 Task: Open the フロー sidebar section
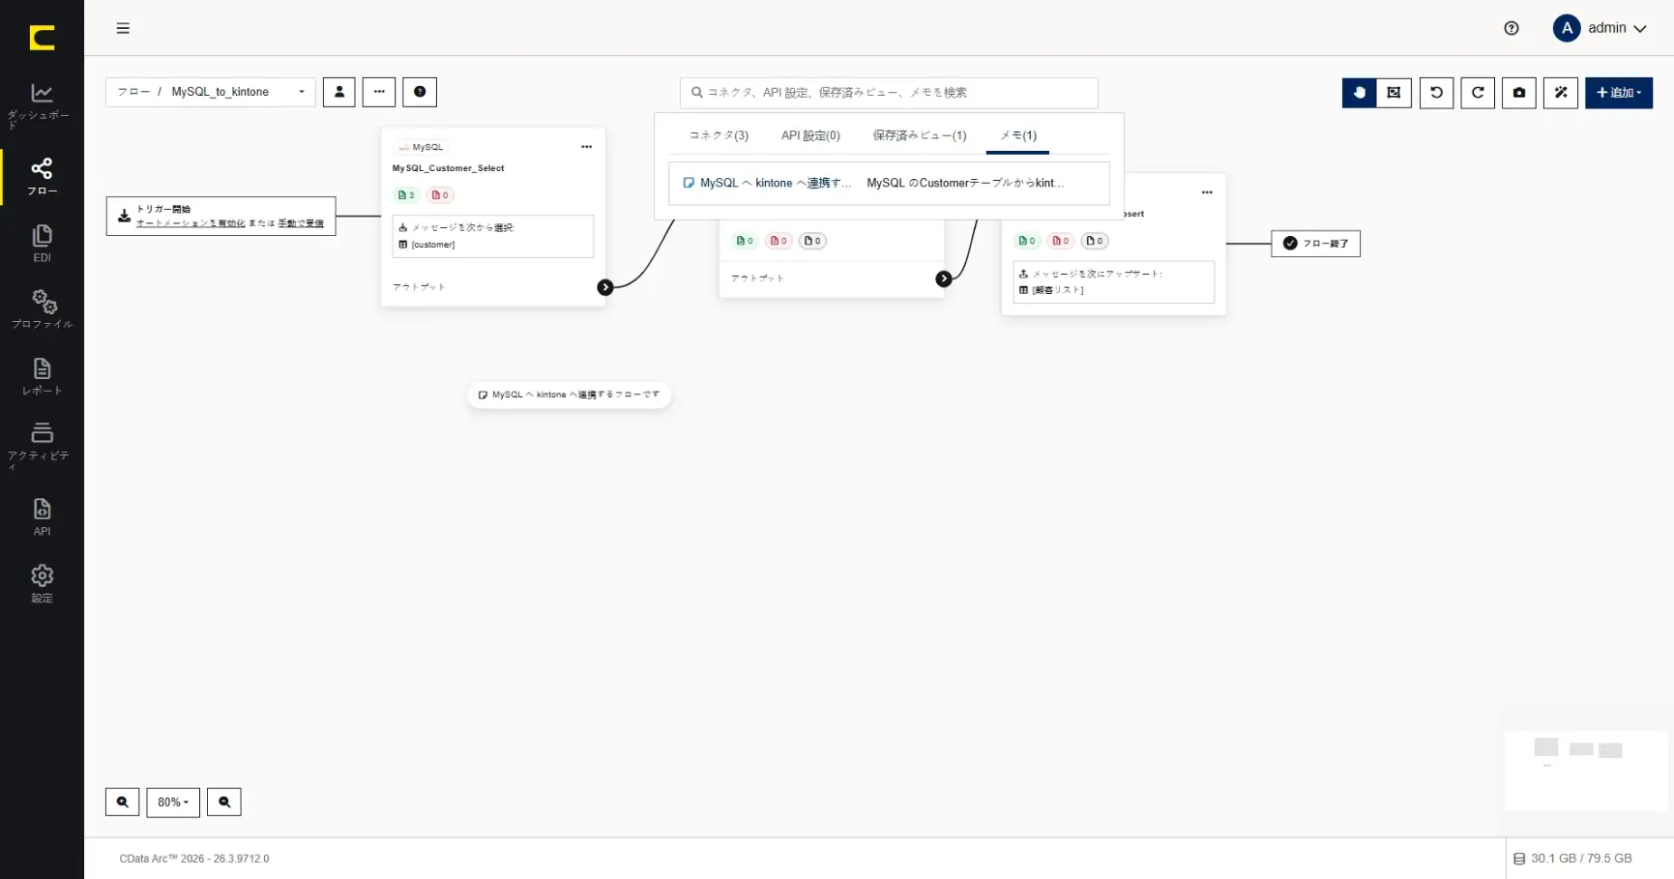(x=42, y=177)
